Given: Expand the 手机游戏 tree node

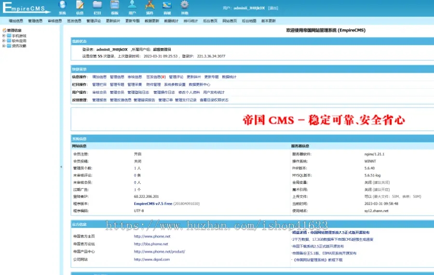Looking at the screenshot, I should coord(3,36).
